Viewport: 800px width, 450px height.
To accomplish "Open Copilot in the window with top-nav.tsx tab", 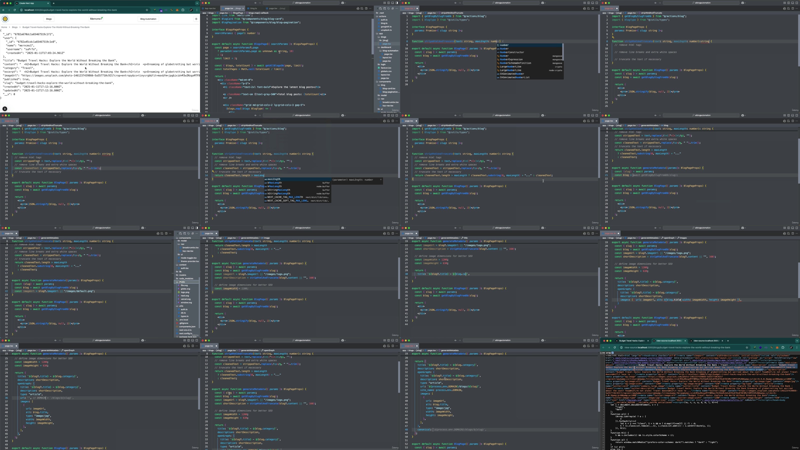I will pyautogui.click(x=343, y=3).
